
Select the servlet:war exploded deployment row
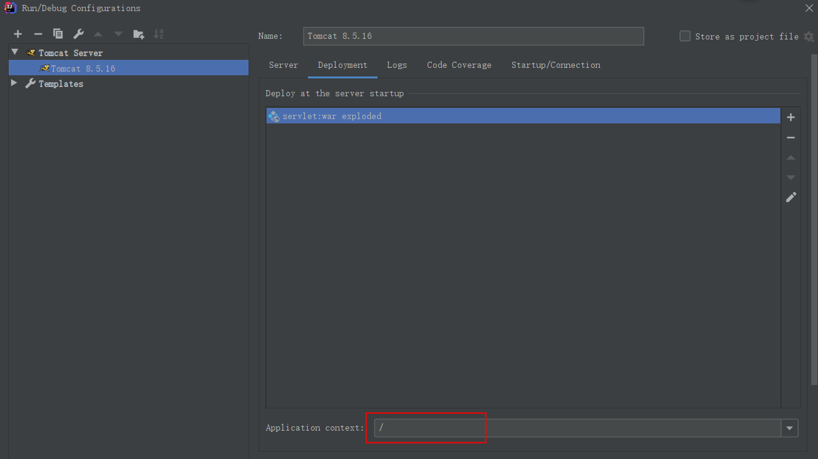click(x=523, y=116)
